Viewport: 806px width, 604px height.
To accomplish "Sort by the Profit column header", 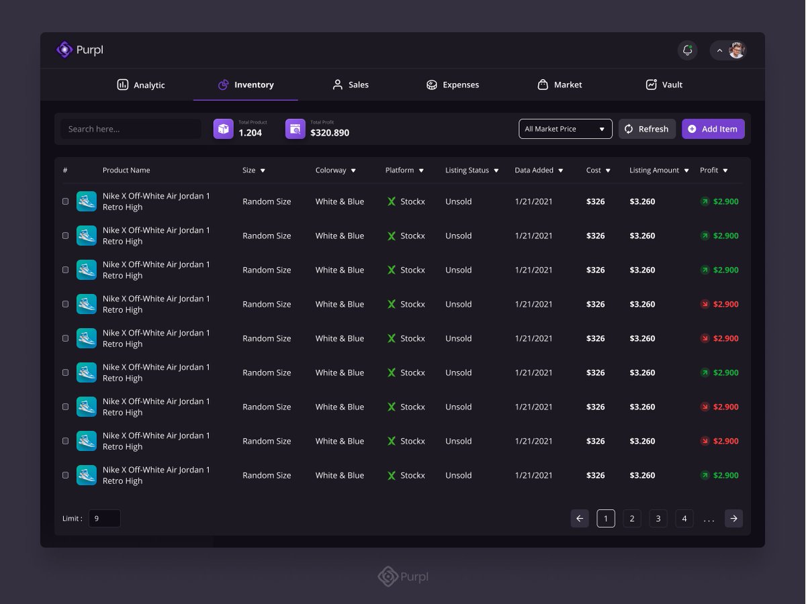I will click(x=714, y=170).
